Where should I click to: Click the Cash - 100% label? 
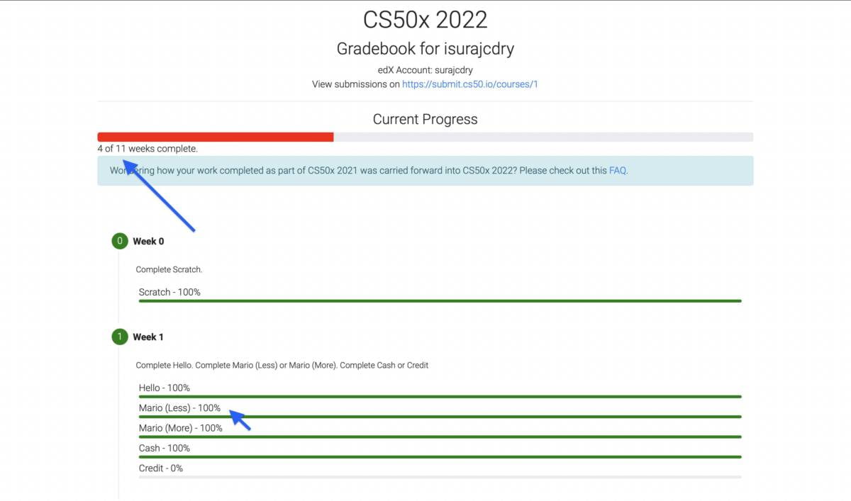165,448
